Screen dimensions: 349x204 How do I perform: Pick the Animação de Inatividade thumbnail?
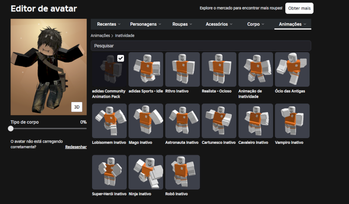pos(256,69)
